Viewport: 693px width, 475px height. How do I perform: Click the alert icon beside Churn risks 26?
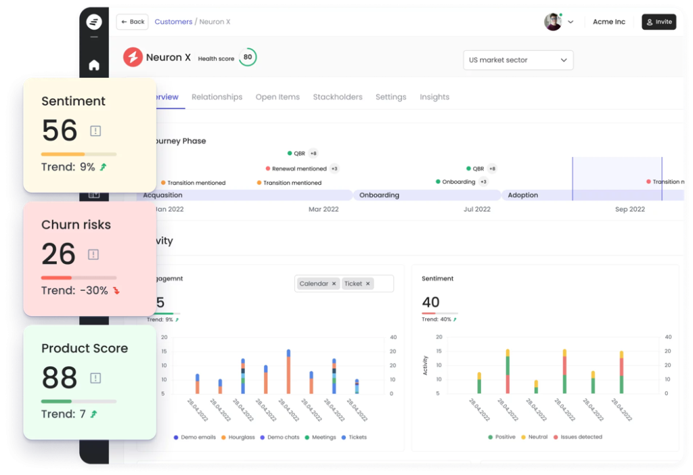coord(93,255)
